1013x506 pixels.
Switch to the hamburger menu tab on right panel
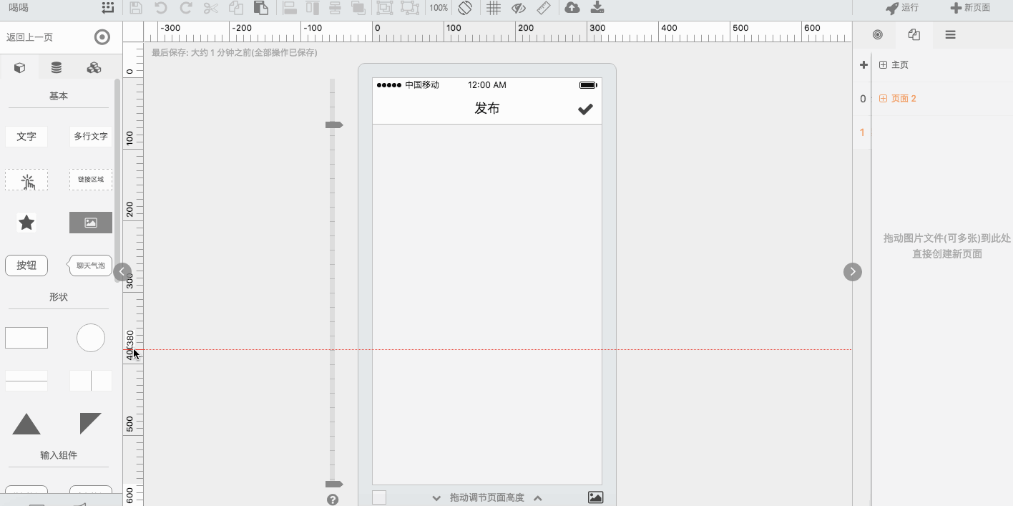(x=950, y=34)
